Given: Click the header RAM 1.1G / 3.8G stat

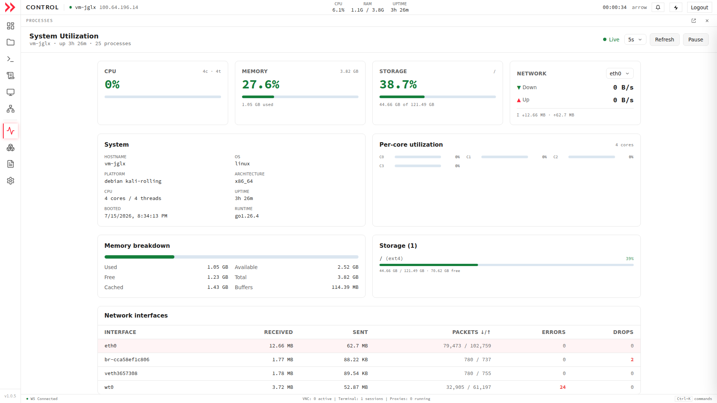Looking at the screenshot, I should [367, 7].
